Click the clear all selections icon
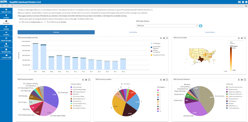 (x=12, y=6)
